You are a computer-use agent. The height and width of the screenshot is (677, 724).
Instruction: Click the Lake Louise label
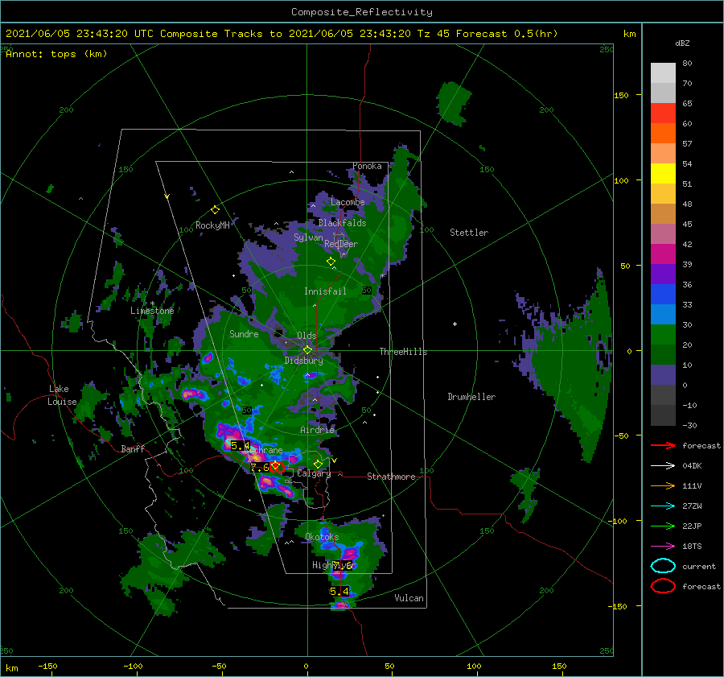click(x=62, y=395)
